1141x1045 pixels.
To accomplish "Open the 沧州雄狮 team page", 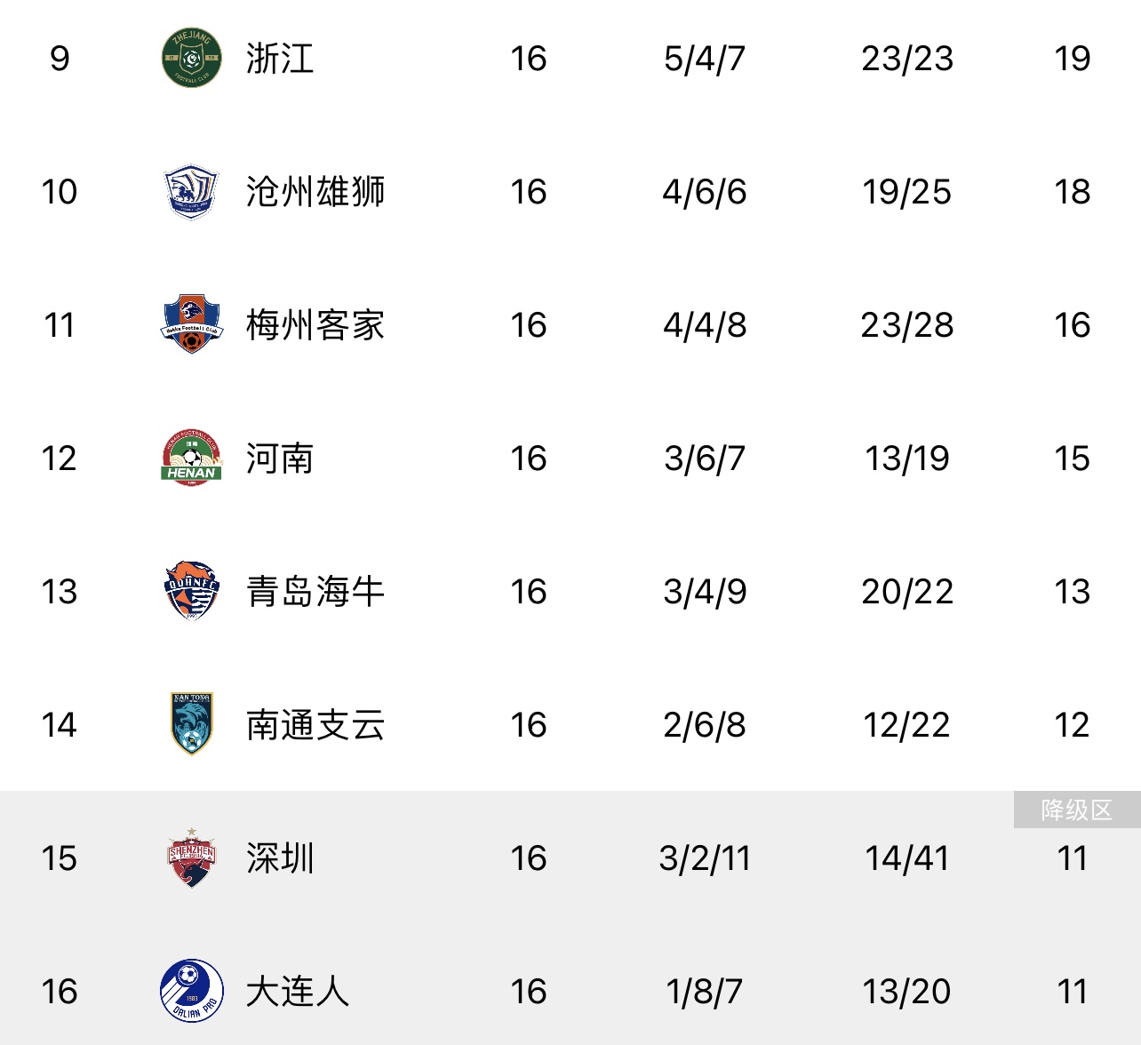I will [315, 192].
